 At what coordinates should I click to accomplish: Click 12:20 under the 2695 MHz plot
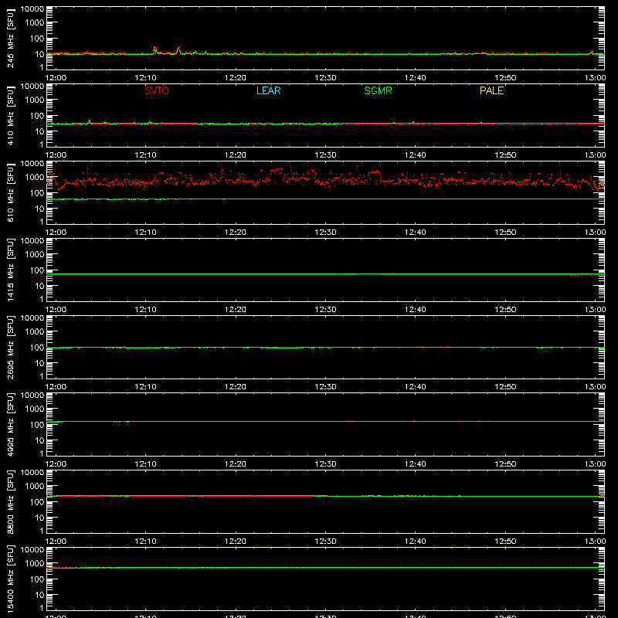(236, 387)
